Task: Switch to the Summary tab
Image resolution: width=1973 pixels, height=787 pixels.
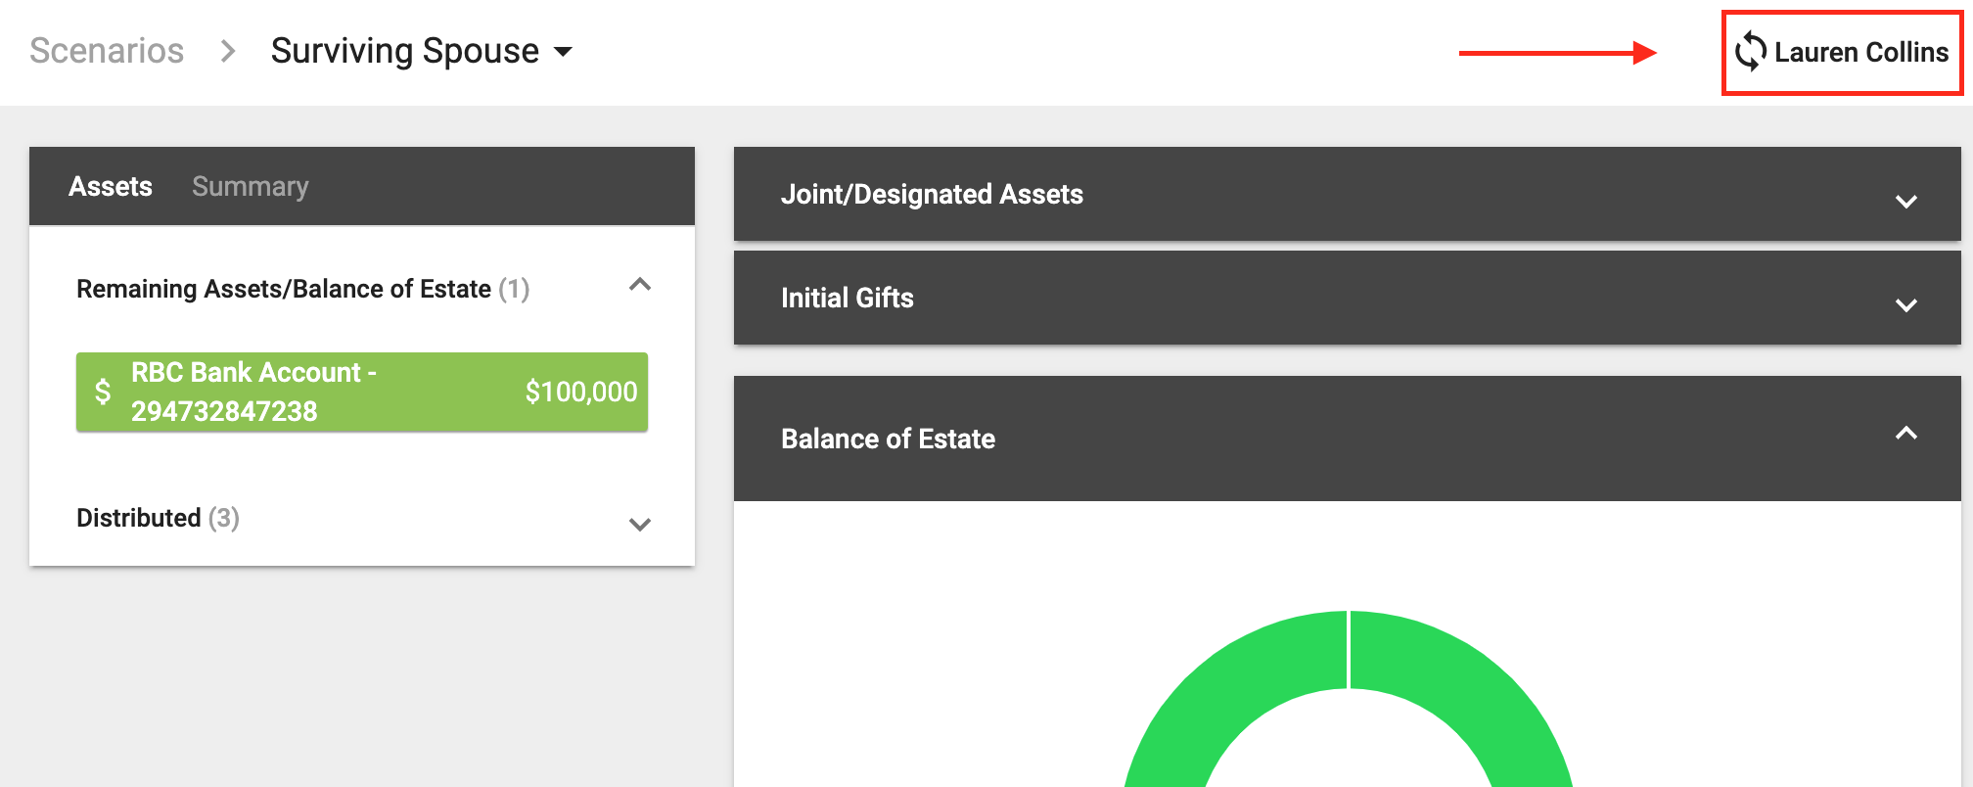Action: (251, 186)
